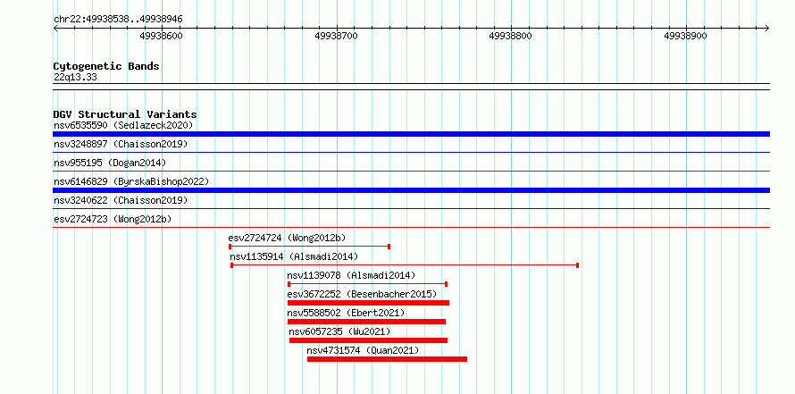The width and height of the screenshot is (795, 394).
Task: Open the esv2724723 (Wong2012b) label
Action: tap(113, 219)
